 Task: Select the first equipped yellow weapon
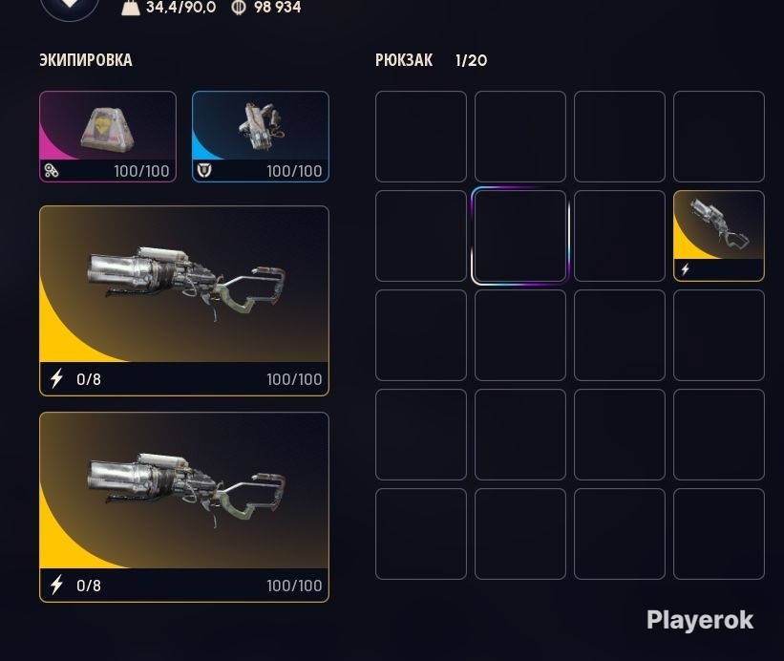[x=184, y=301]
